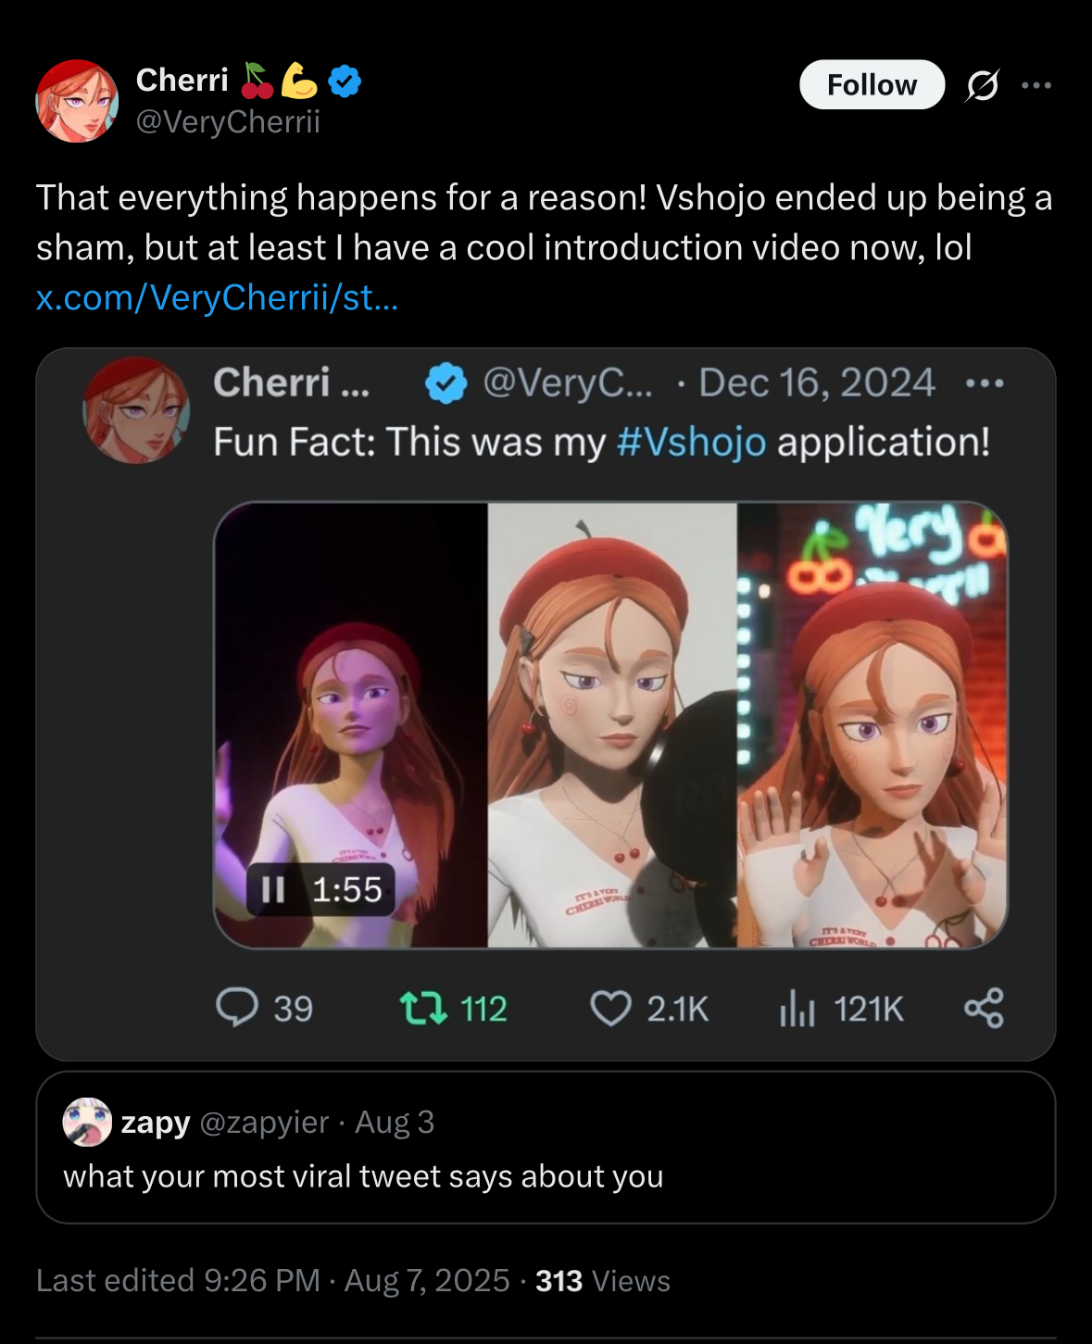1092x1344 pixels.
Task: Click the #Vshojo hashtag
Action: click(691, 442)
